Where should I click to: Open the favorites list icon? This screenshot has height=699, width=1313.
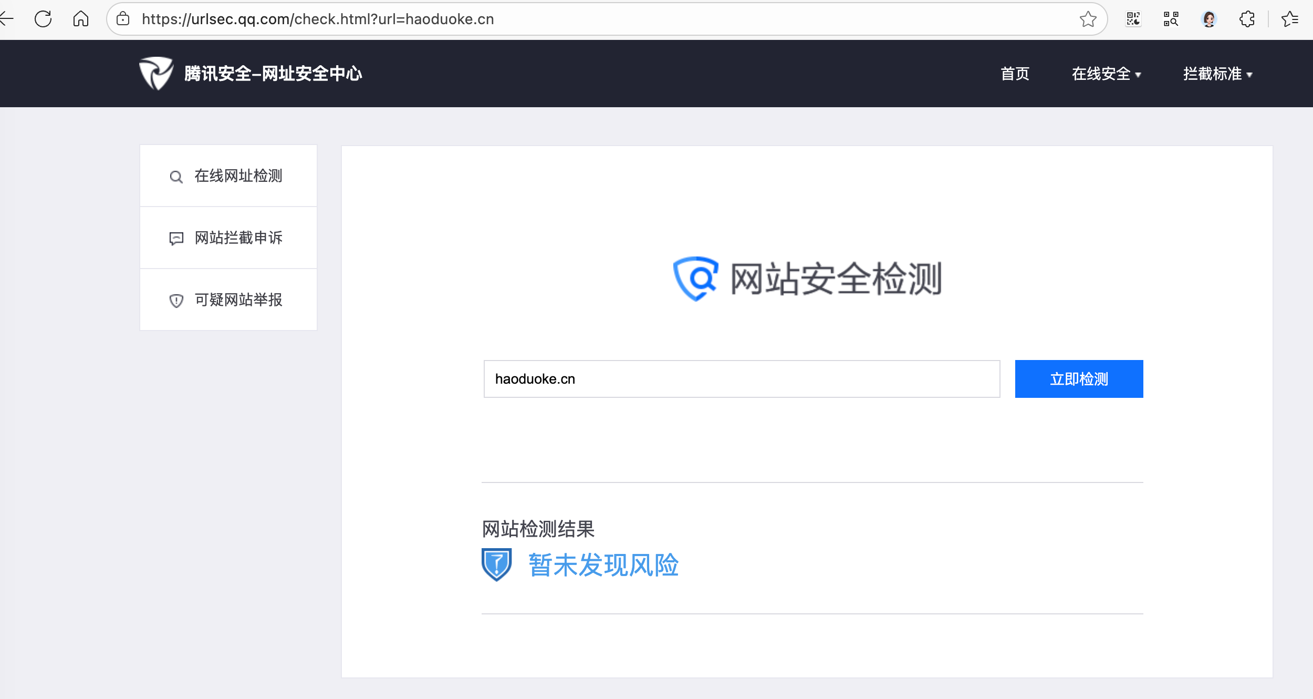tap(1289, 19)
